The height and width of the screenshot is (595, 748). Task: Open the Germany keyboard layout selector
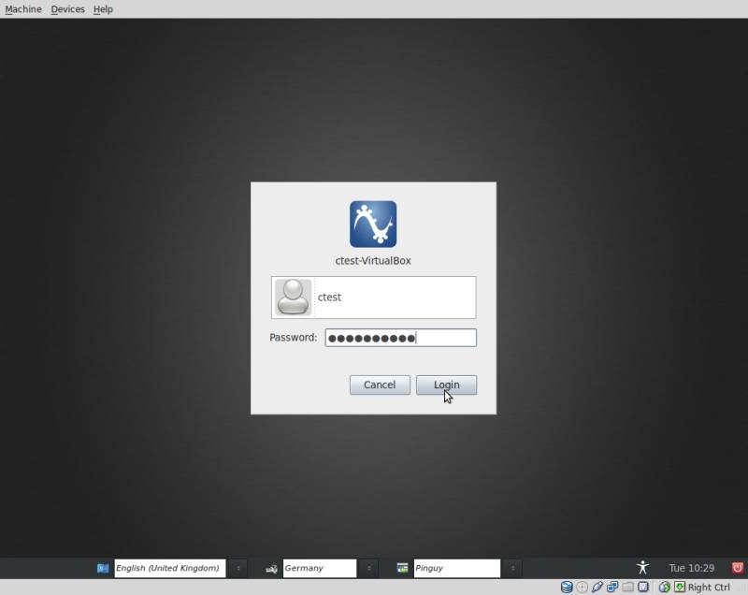[x=320, y=568]
